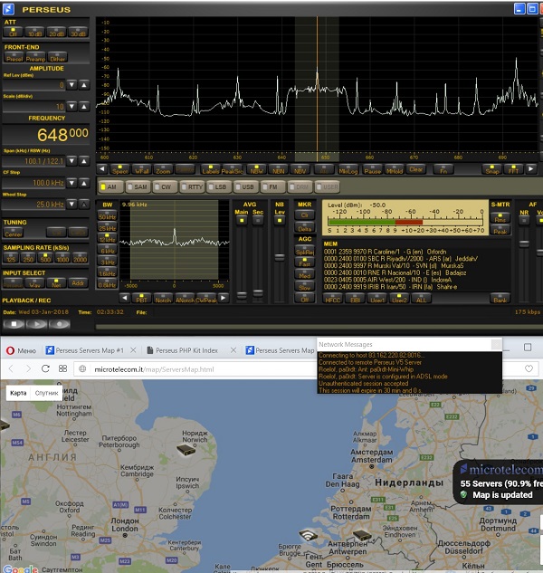This screenshot has height=573, width=543.
Task: Show HFCC memory database
Action: (x=333, y=299)
